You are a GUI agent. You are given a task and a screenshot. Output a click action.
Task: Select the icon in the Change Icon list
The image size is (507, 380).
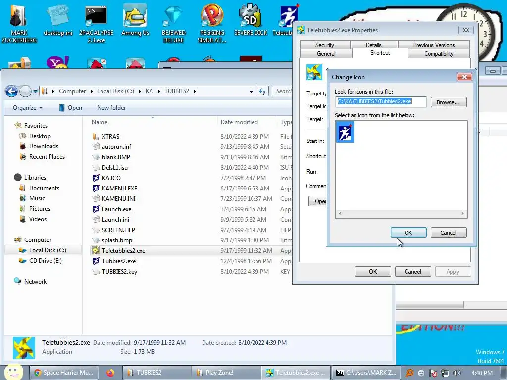[x=345, y=132]
